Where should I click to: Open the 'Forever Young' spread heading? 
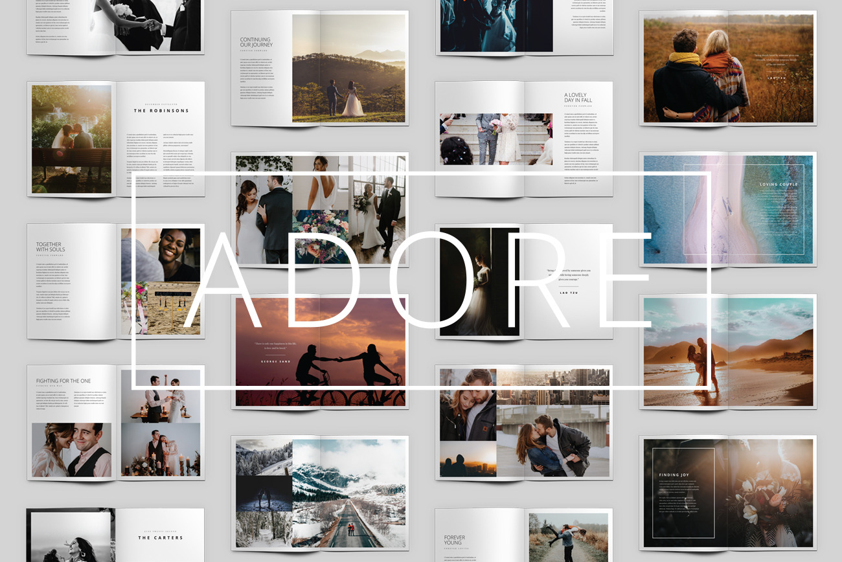tap(454, 540)
